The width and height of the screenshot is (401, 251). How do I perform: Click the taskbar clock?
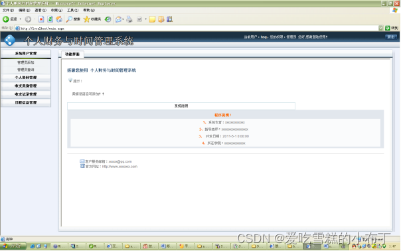point(392,246)
